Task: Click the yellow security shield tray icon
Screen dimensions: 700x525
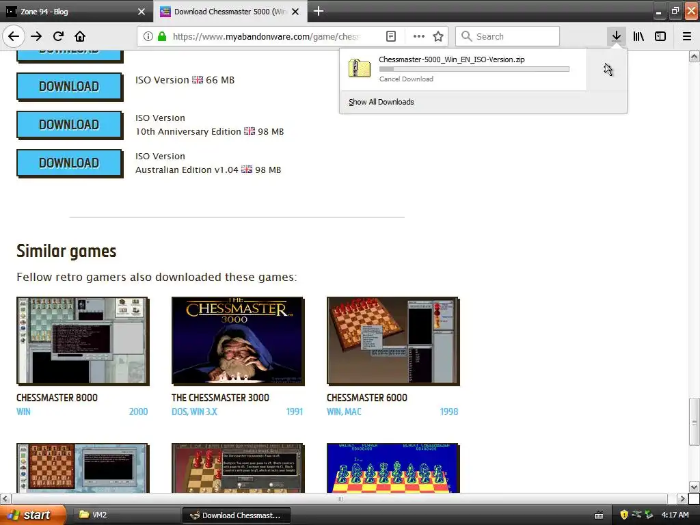Action: (624, 515)
